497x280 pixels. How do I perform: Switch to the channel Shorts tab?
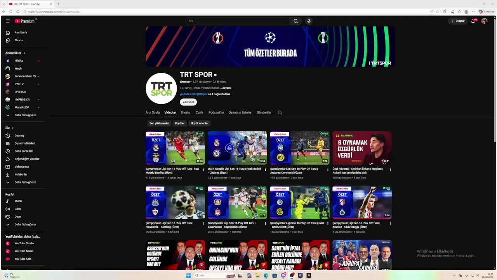pyautogui.click(x=185, y=112)
